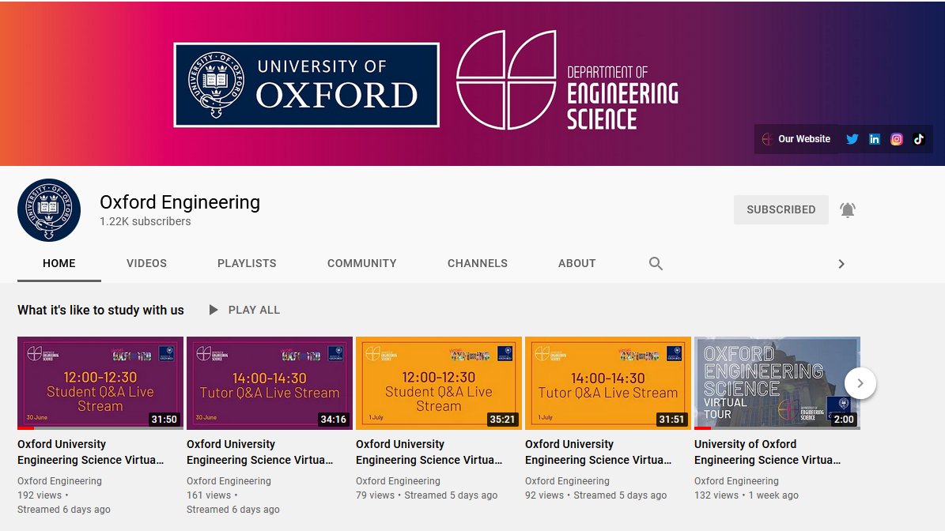Open video title with 161 views
945x531 pixels.
coord(259,452)
